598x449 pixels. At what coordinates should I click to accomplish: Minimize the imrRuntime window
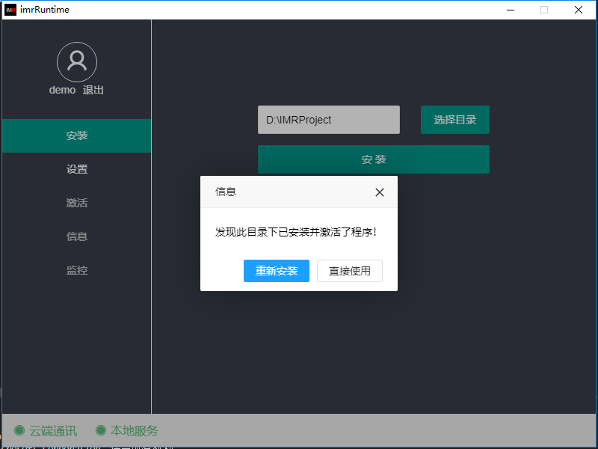(511, 10)
